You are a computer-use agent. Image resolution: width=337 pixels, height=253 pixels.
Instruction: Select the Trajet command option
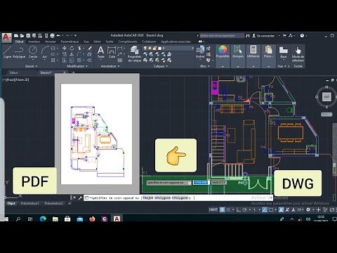tap(147, 198)
